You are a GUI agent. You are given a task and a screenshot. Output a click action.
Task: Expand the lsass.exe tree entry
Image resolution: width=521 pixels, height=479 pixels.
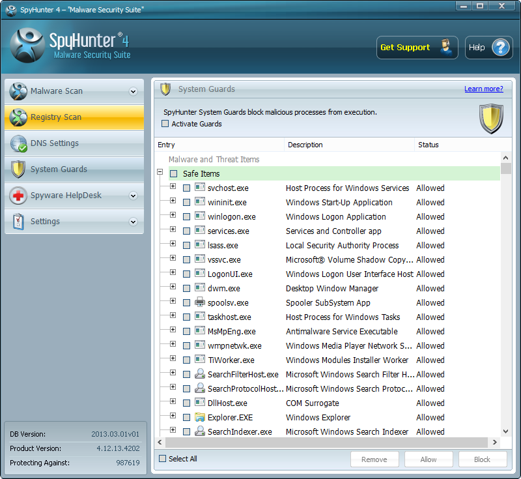coord(173,245)
